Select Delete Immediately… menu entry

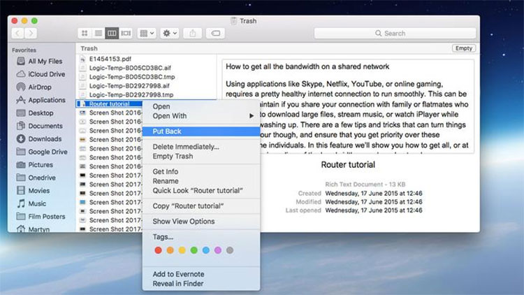click(x=201, y=147)
